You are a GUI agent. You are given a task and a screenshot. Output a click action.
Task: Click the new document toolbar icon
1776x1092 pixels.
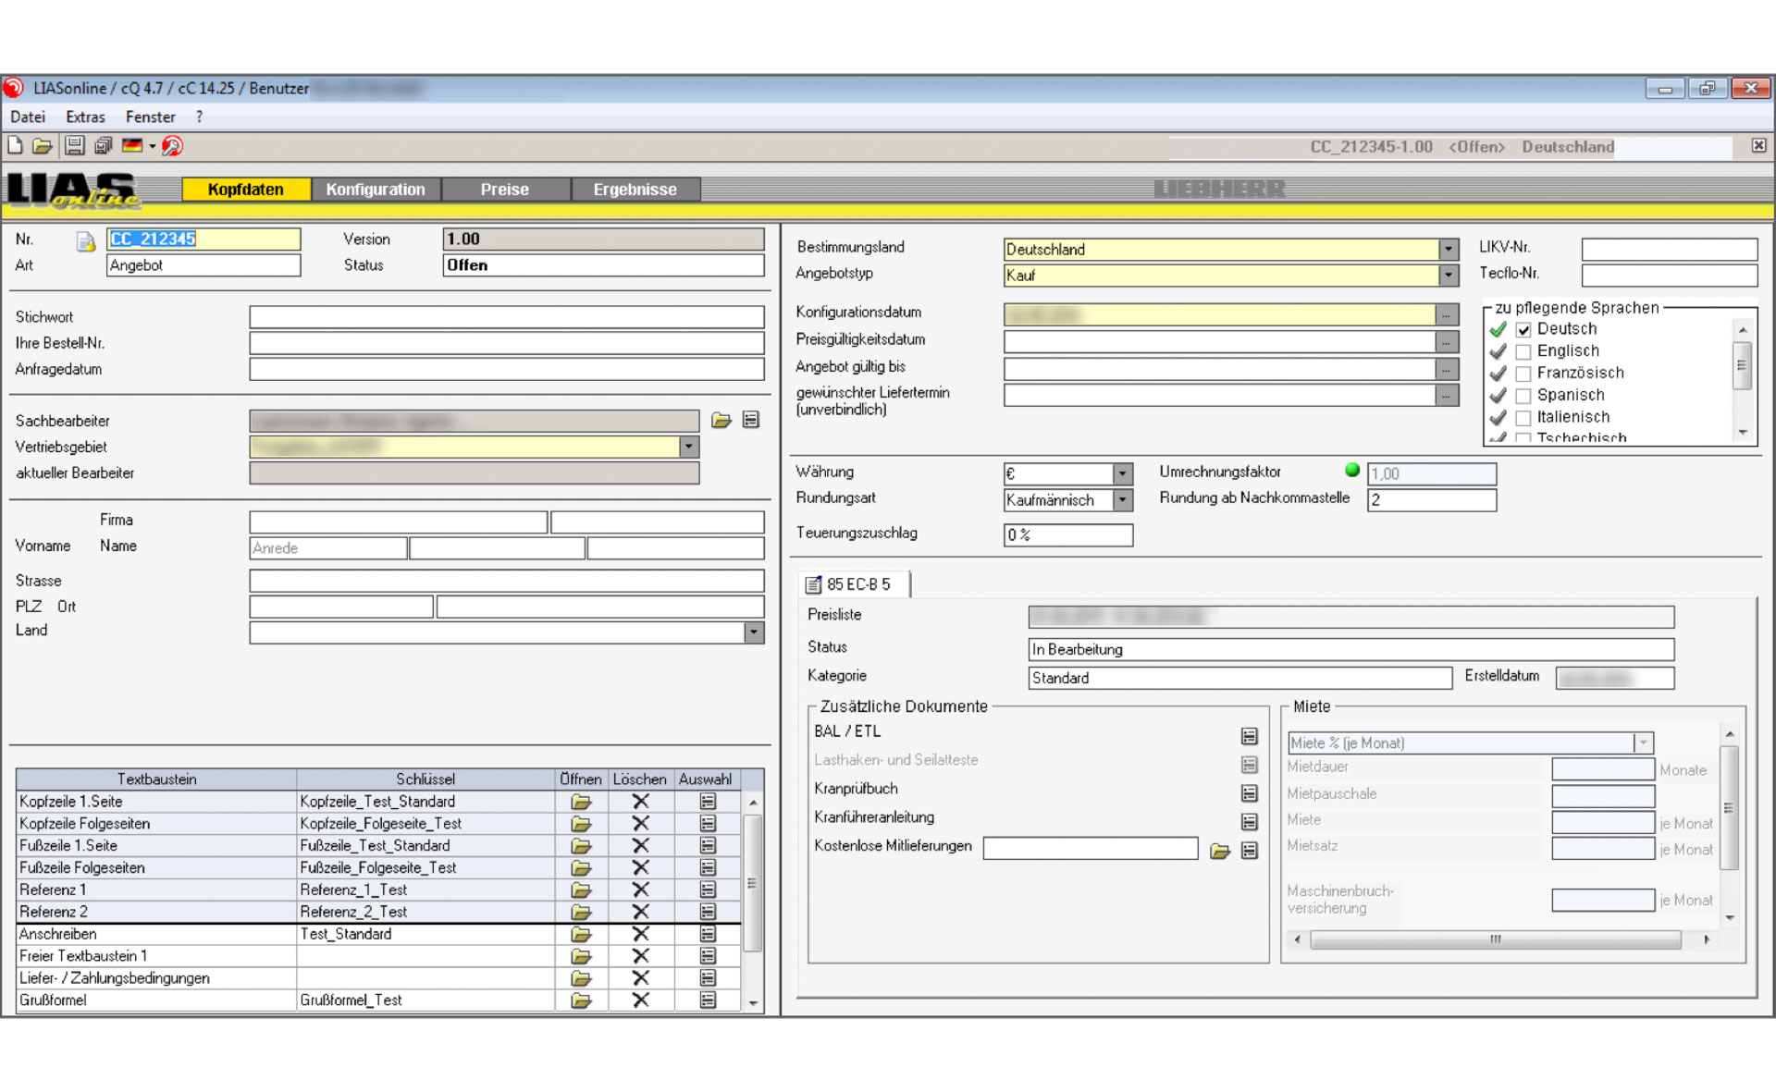click(x=15, y=146)
